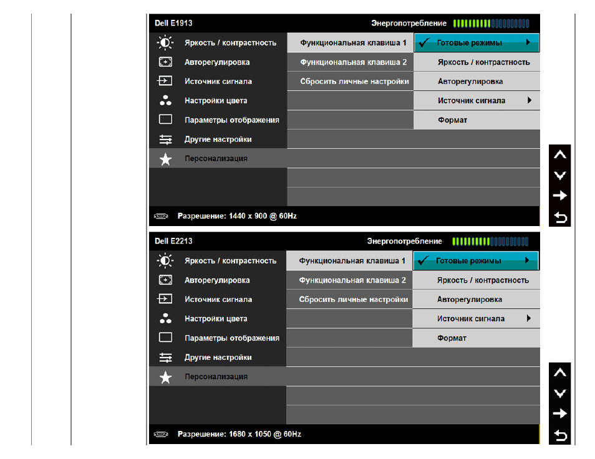
Task: Pick Яркость / контрастность option in E1913 right column
Action: coord(477,62)
